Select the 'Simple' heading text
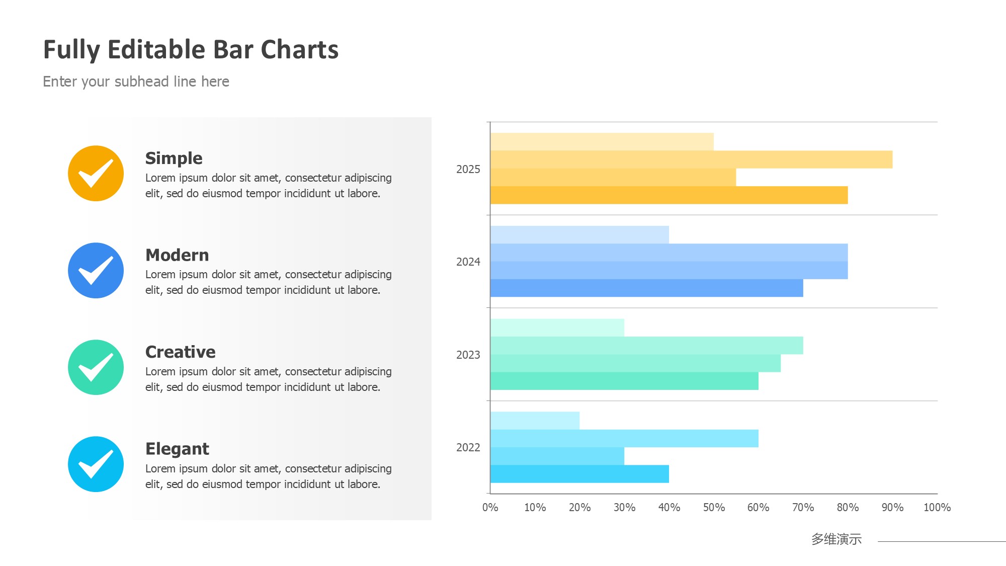 click(x=174, y=158)
